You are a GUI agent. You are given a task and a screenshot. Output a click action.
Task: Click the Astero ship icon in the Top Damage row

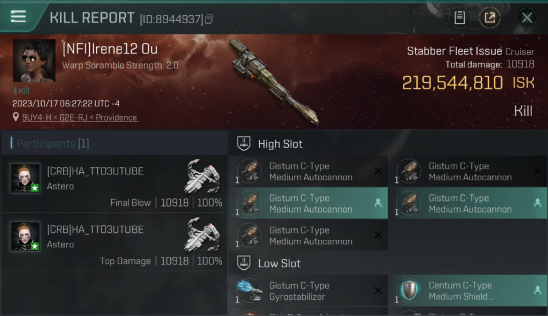click(202, 235)
